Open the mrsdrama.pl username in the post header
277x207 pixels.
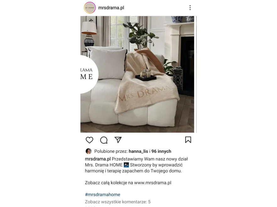point(111,8)
